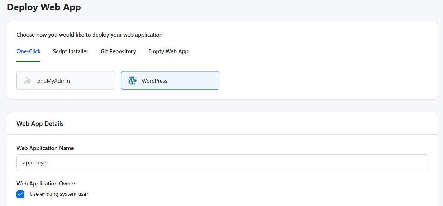The width and height of the screenshot is (443, 206).
Task: Select the Git Repository tab
Action: click(118, 51)
